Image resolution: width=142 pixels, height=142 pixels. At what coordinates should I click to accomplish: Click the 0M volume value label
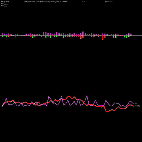136,103
